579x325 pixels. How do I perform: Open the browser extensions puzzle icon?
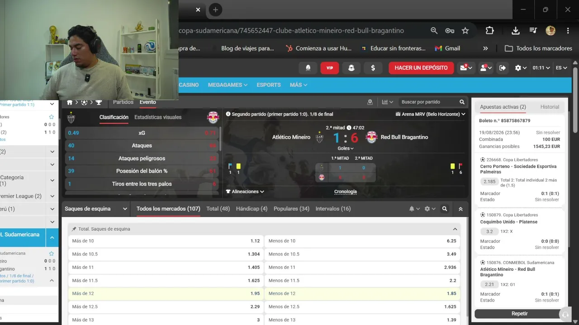point(489,31)
